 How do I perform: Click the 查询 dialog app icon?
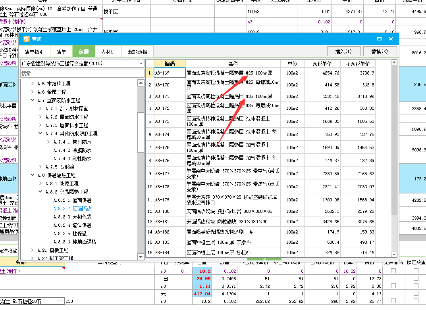26,39
